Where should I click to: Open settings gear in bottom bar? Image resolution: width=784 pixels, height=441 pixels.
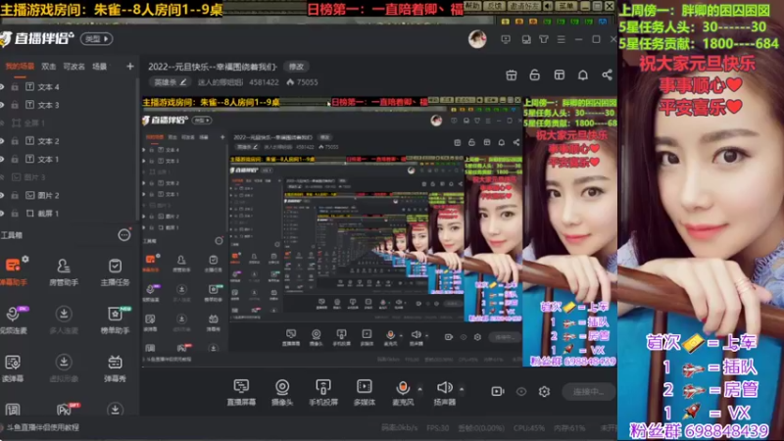click(x=545, y=391)
